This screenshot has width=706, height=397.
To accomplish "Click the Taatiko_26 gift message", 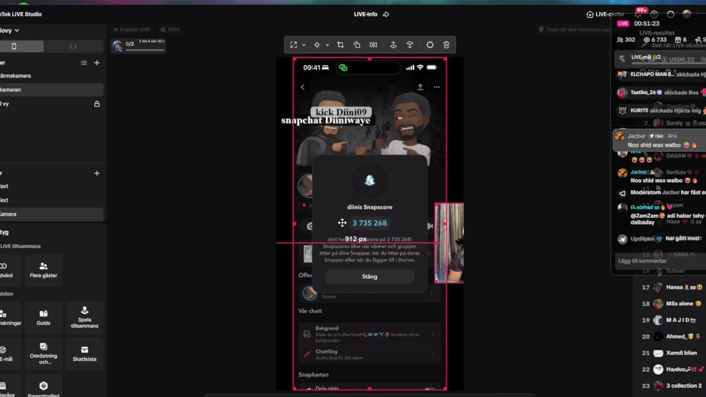I will pyautogui.click(x=661, y=93).
